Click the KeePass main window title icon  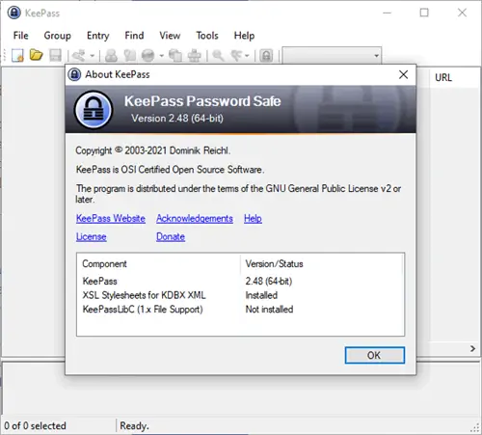pyautogui.click(x=14, y=13)
